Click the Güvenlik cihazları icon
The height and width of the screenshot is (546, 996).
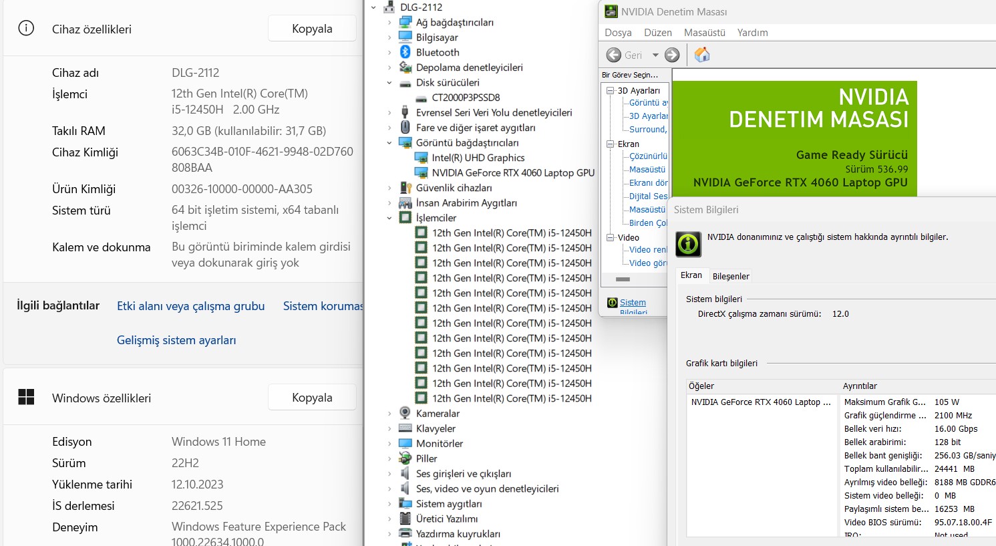point(405,188)
